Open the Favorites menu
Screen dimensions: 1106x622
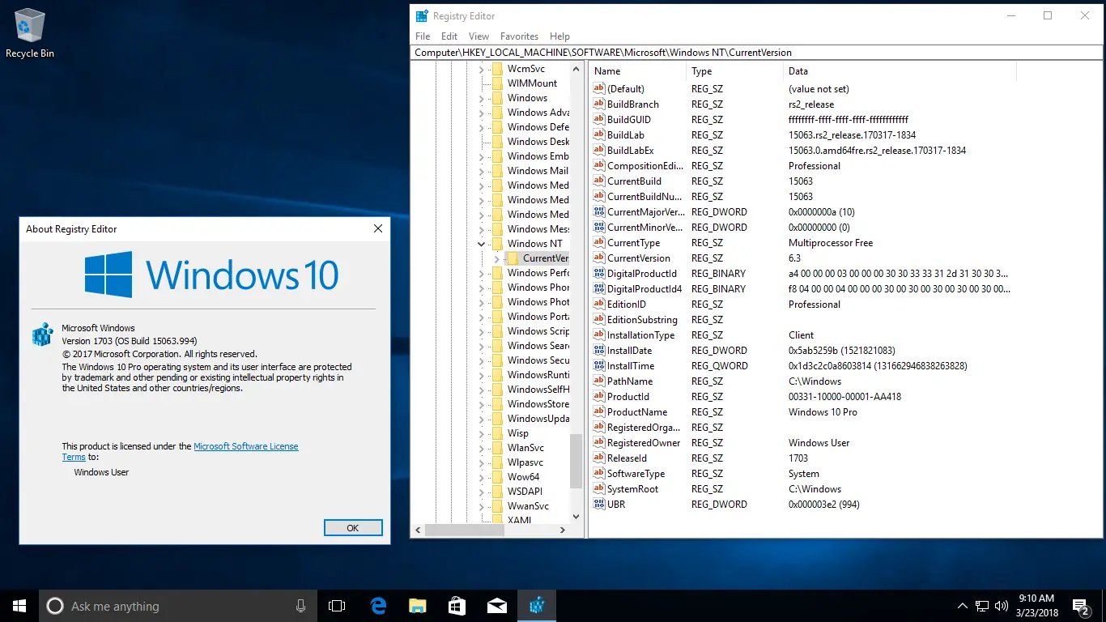519,36
